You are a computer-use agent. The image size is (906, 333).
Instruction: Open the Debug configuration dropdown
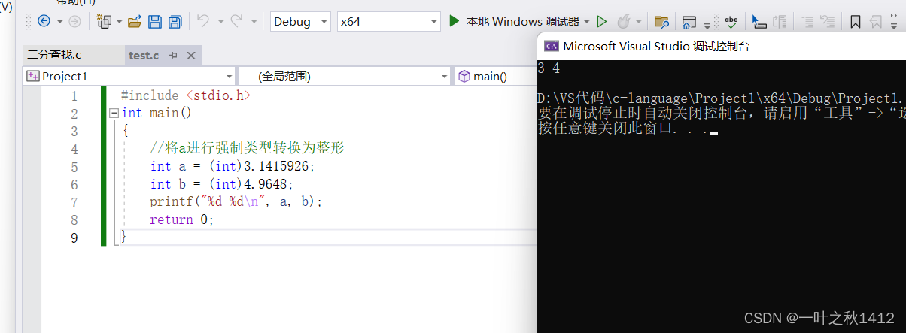[x=325, y=22]
